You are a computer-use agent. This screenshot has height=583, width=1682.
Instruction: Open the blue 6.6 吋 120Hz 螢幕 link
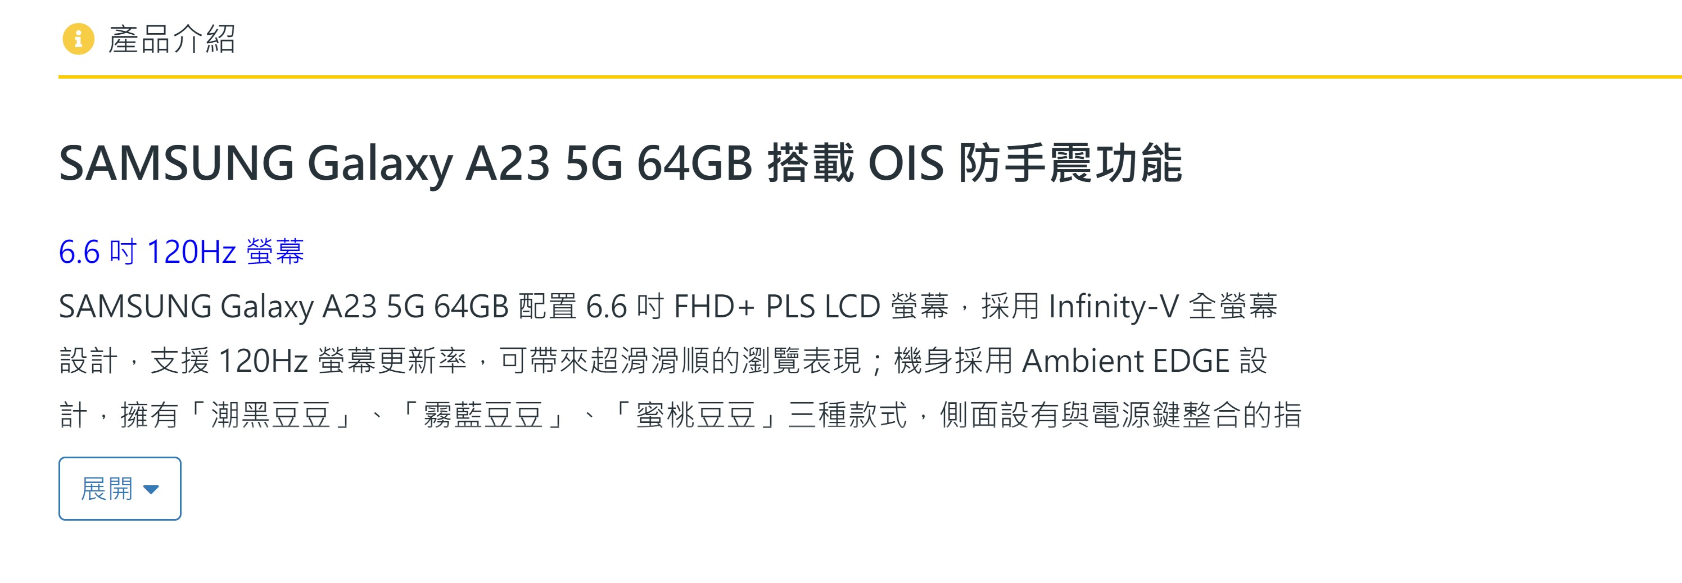[x=182, y=252]
